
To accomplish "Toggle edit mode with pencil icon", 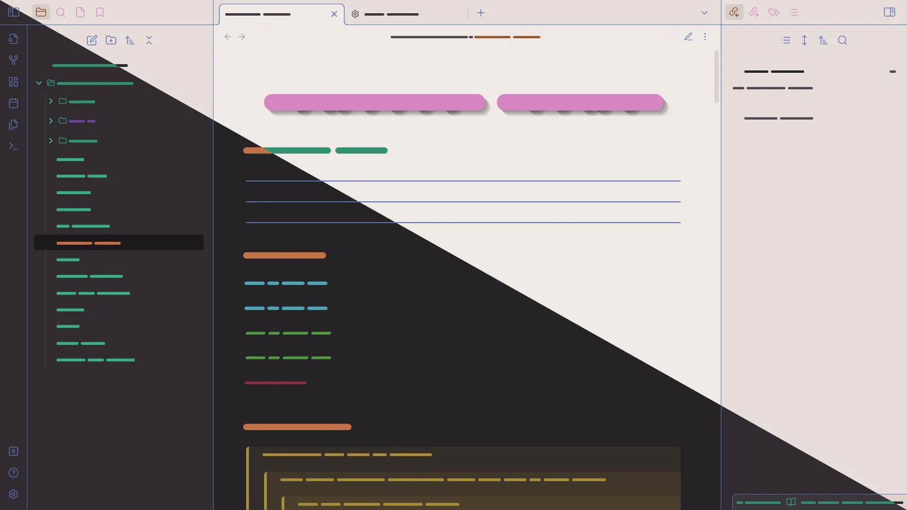I will 688,37.
